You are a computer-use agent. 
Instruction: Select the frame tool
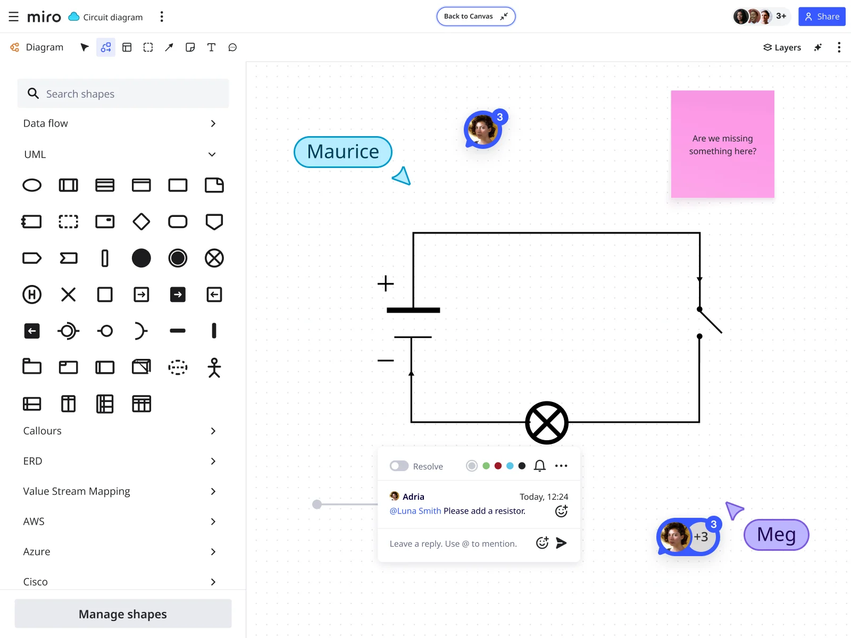point(148,47)
